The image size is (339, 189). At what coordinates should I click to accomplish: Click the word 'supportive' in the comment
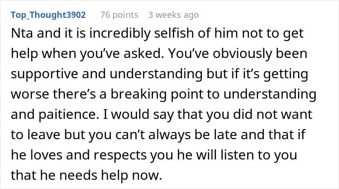point(45,74)
